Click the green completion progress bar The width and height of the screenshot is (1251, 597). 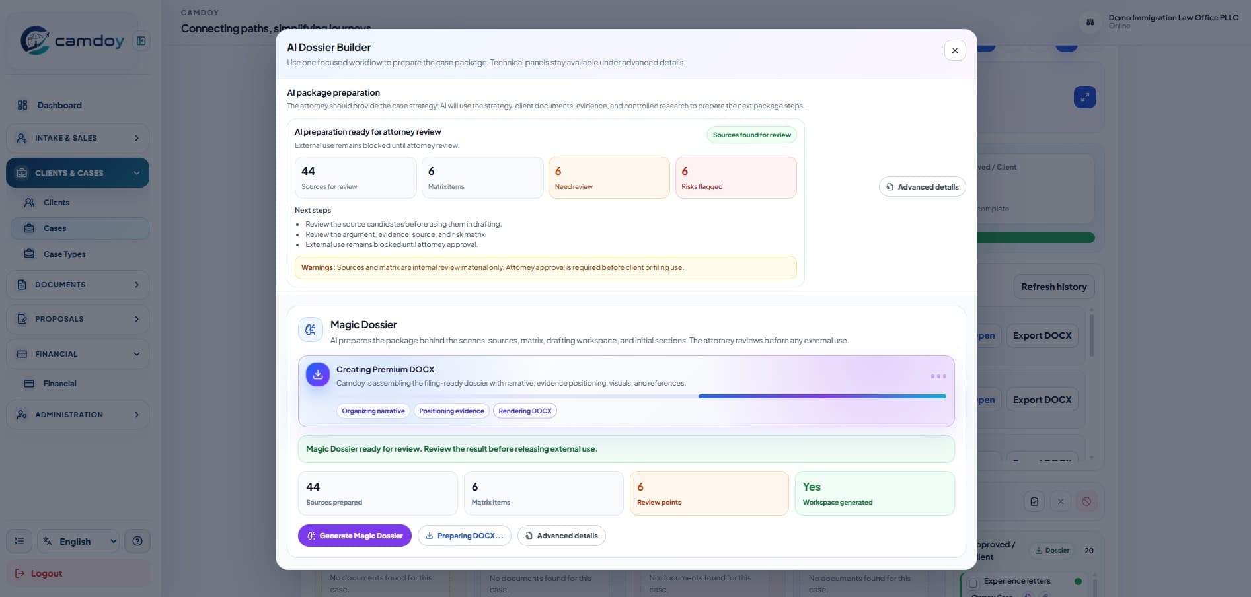point(1036,238)
